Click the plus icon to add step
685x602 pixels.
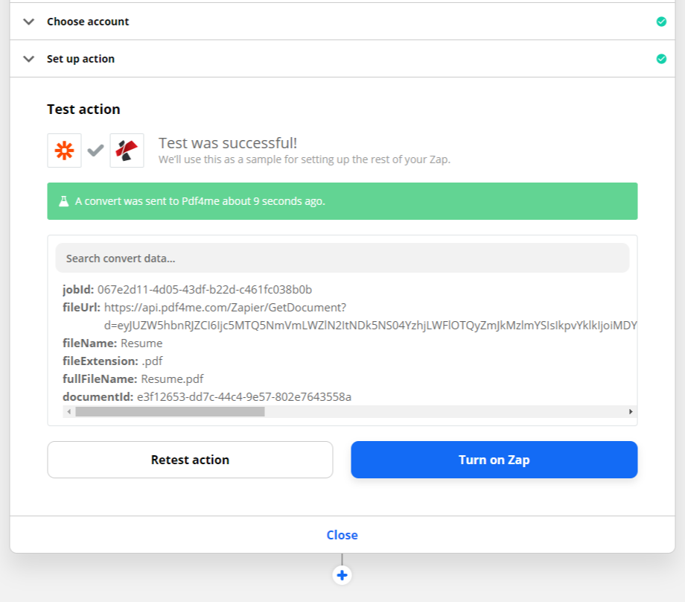[342, 575]
